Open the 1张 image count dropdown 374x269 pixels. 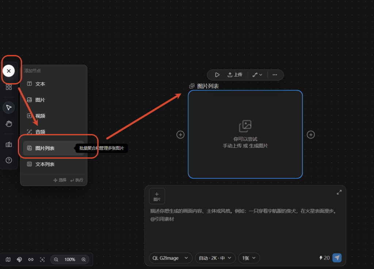(249, 258)
